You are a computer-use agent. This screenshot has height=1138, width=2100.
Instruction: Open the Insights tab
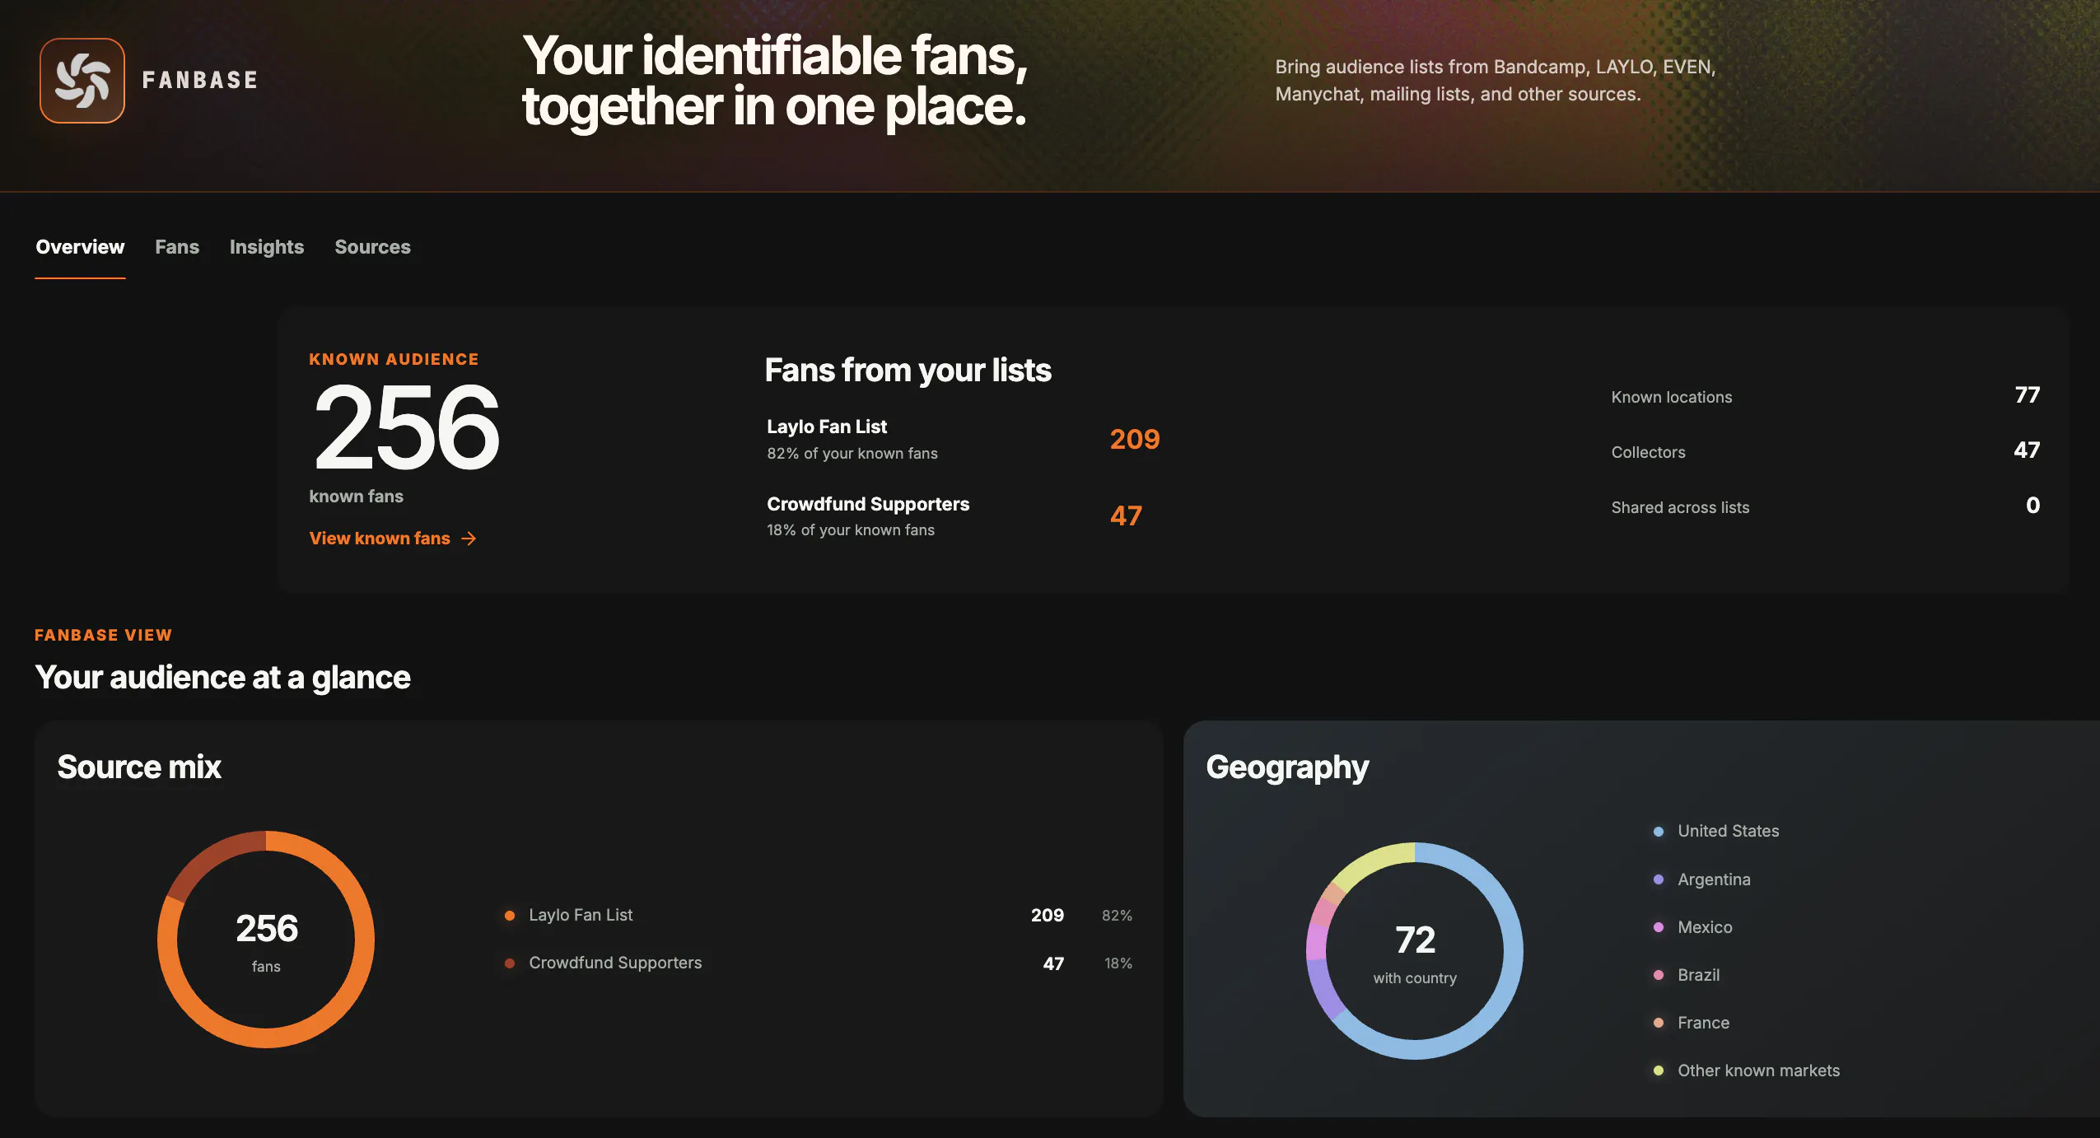tap(267, 247)
